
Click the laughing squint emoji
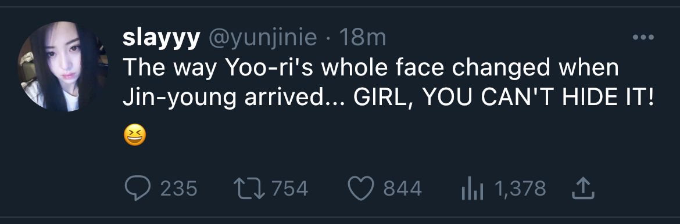point(134,136)
